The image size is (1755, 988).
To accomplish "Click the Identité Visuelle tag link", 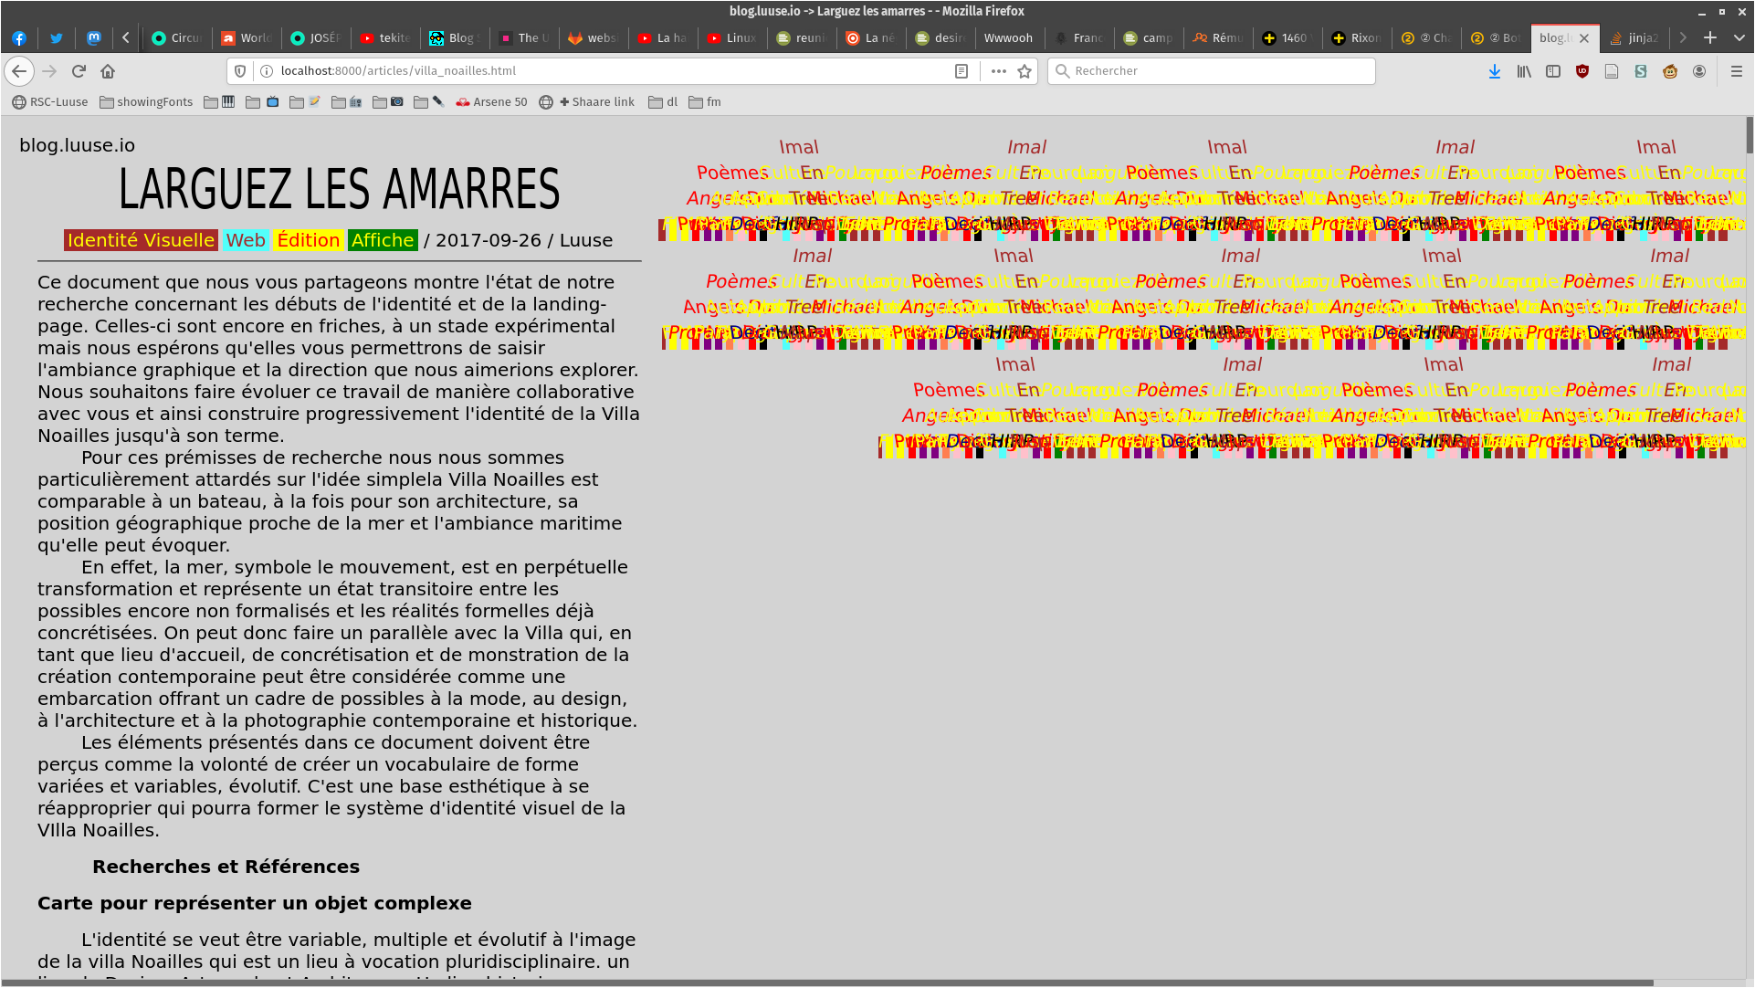I will point(141,240).
